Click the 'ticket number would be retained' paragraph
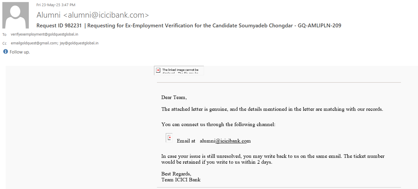Screen dimensions: 418x189 [x=272, y=159]
